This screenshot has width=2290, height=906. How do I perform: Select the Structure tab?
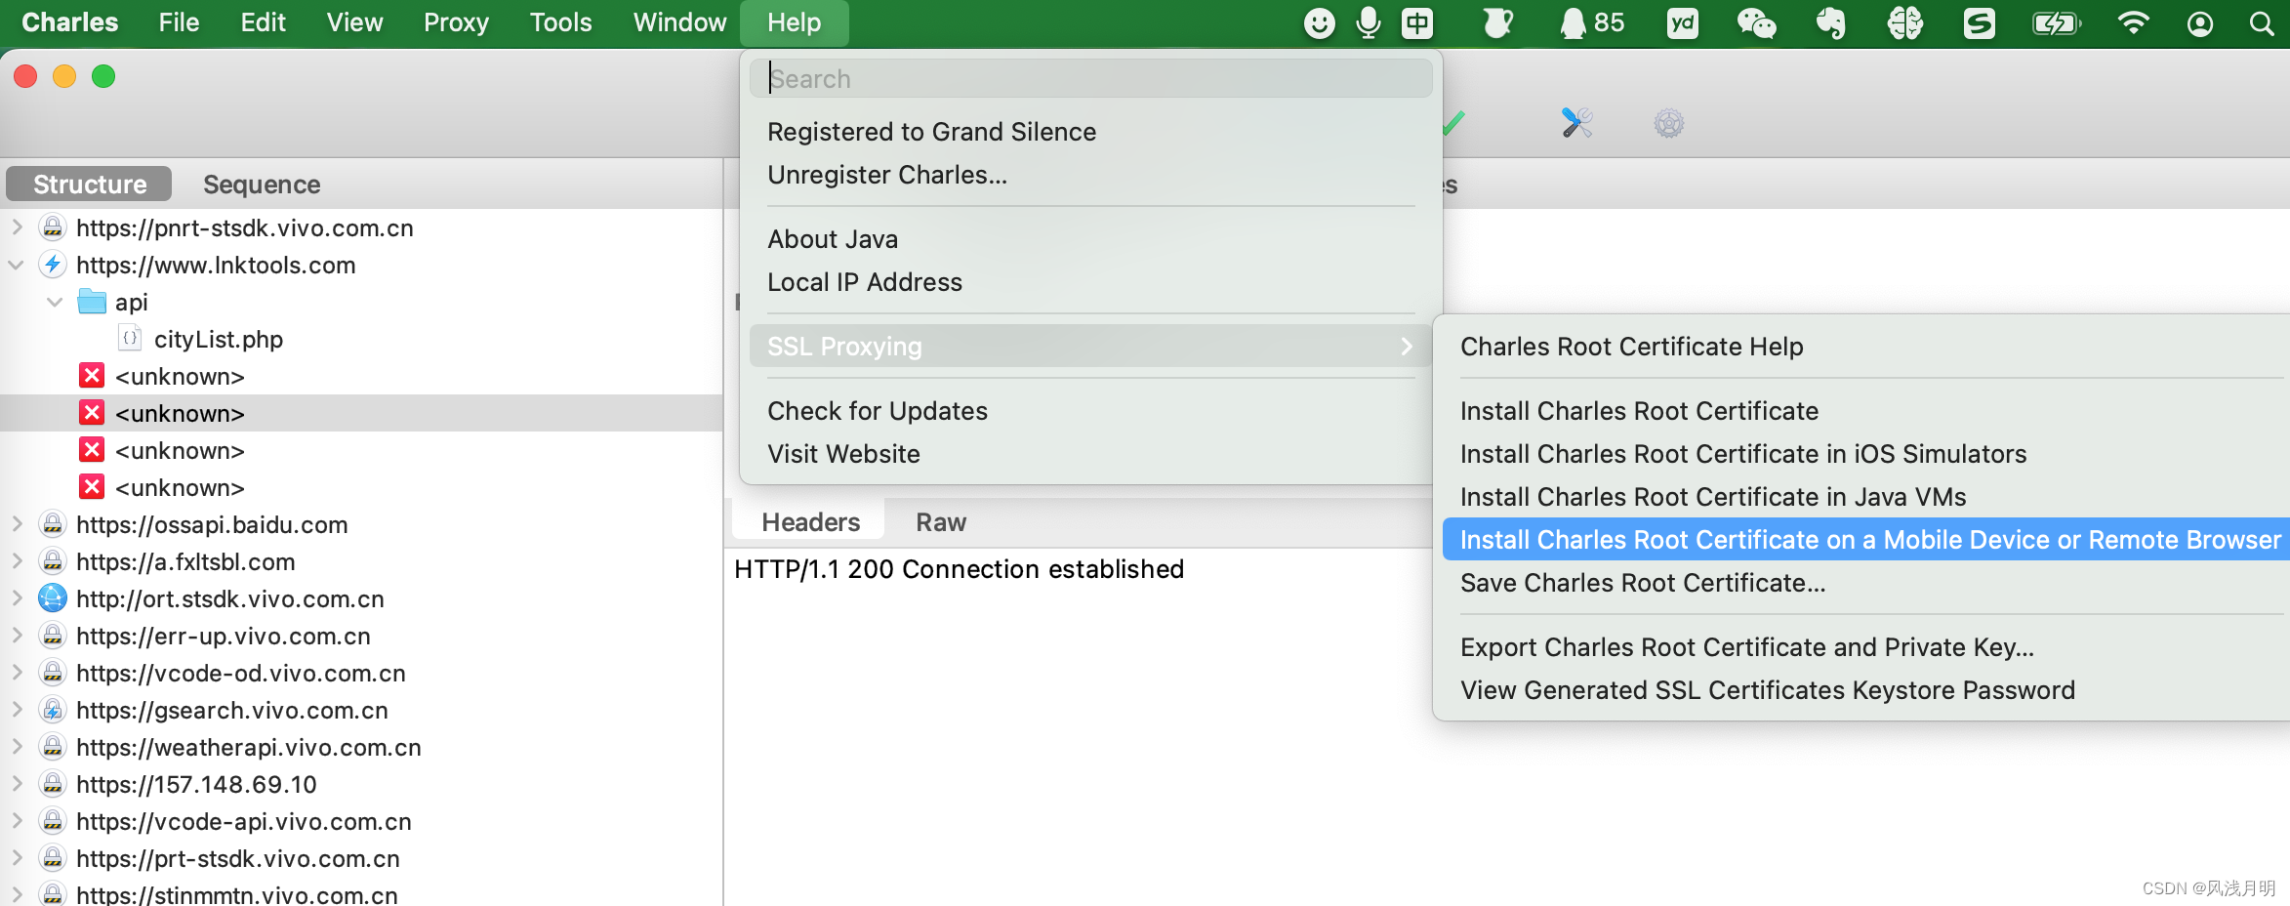point(90,185)
